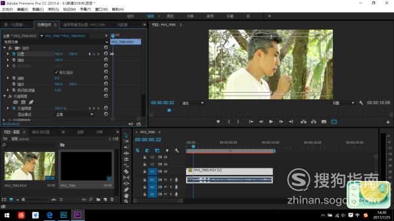Screen dimensions: 394x221
Task: Open Program Monitor settings wrench
Action: [361, 103]
